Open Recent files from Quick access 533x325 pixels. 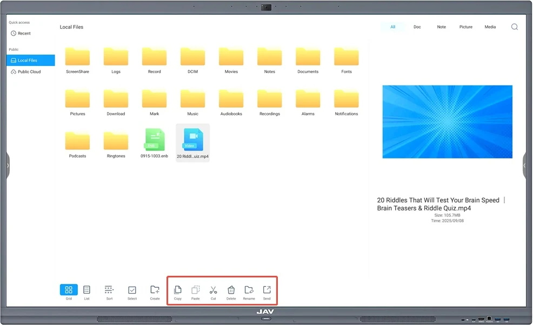[x=21, y=33]
